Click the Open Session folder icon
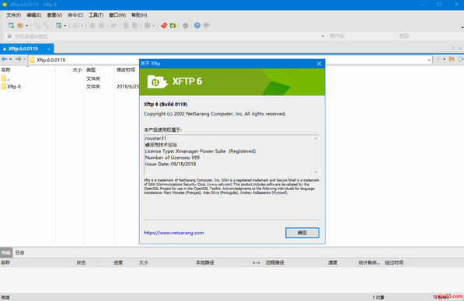The height and width of the screenshot is (301, 464). coord(20,26)
